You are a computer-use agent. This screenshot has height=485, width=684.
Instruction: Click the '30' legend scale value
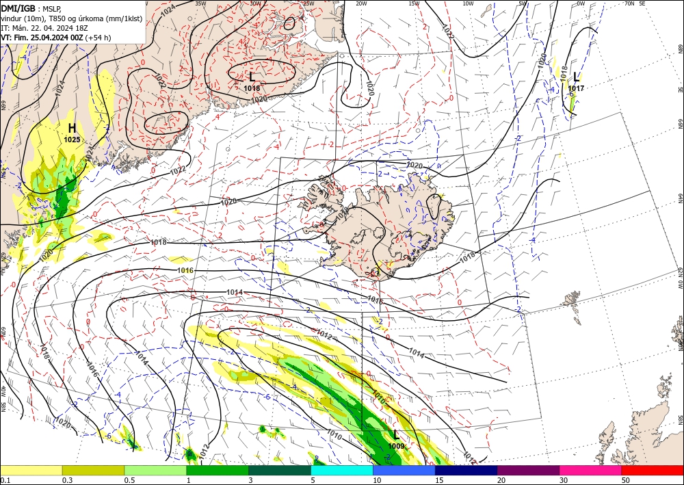tap(564, 480)
